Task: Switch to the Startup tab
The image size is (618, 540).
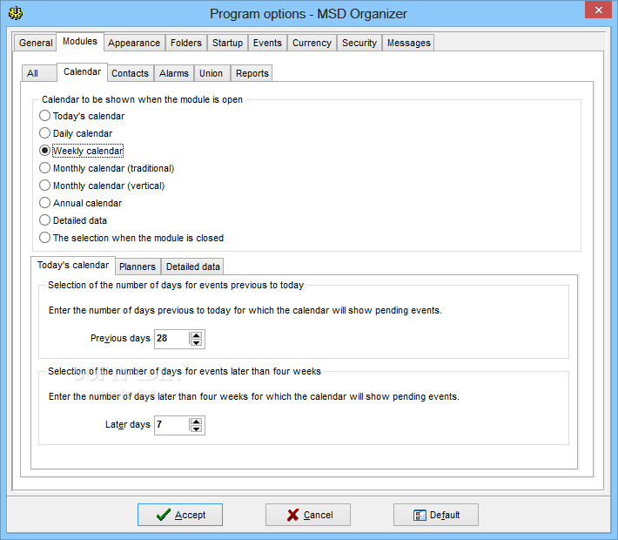Action: coord(227,43)
